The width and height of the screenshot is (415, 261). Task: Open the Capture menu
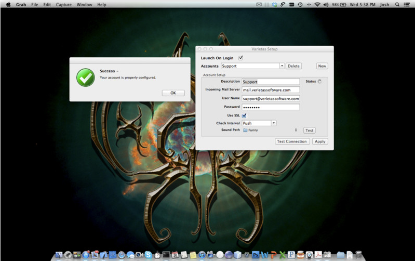click(64, 5)
